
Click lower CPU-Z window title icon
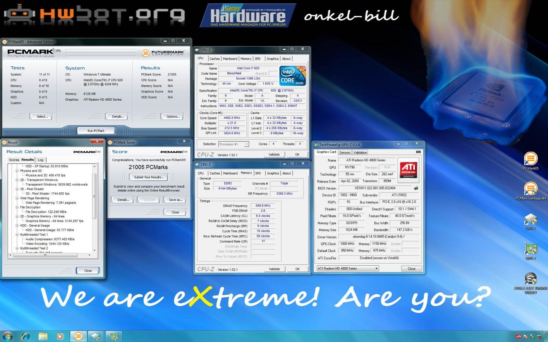click(197, 165)
